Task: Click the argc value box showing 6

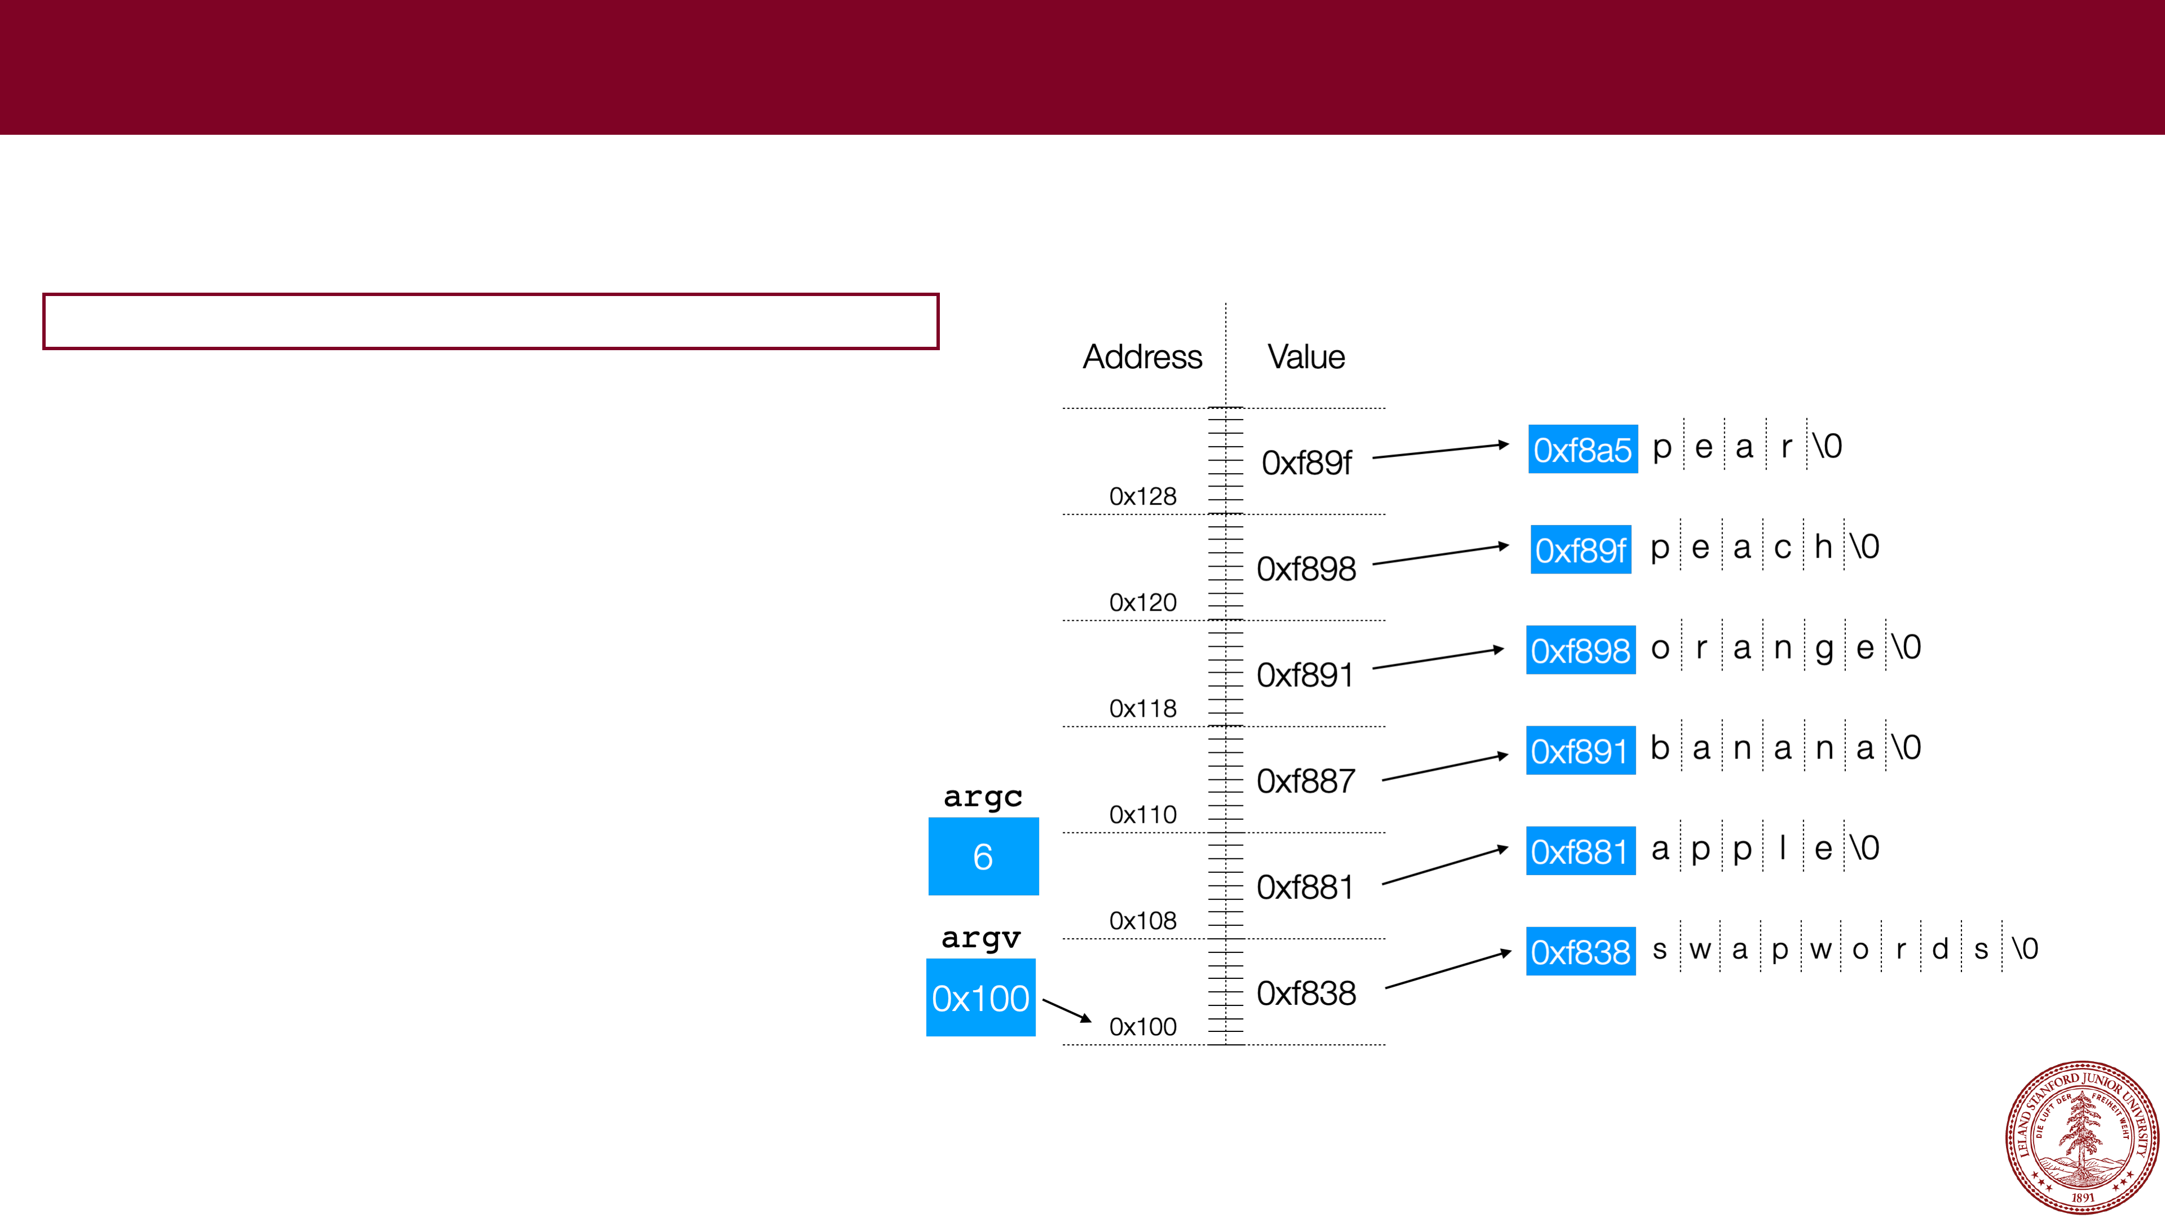Action: point(983,856)
